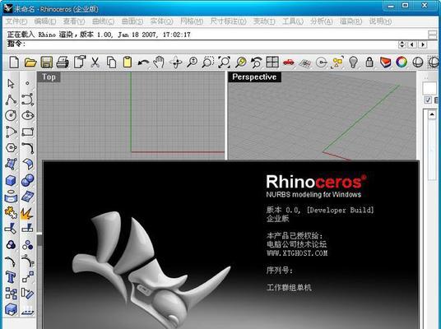This screenshot has height=329, width=441.
Task: Save the model with the floppy disk icon
Action: pyautogui.click(x=46, y=63)
